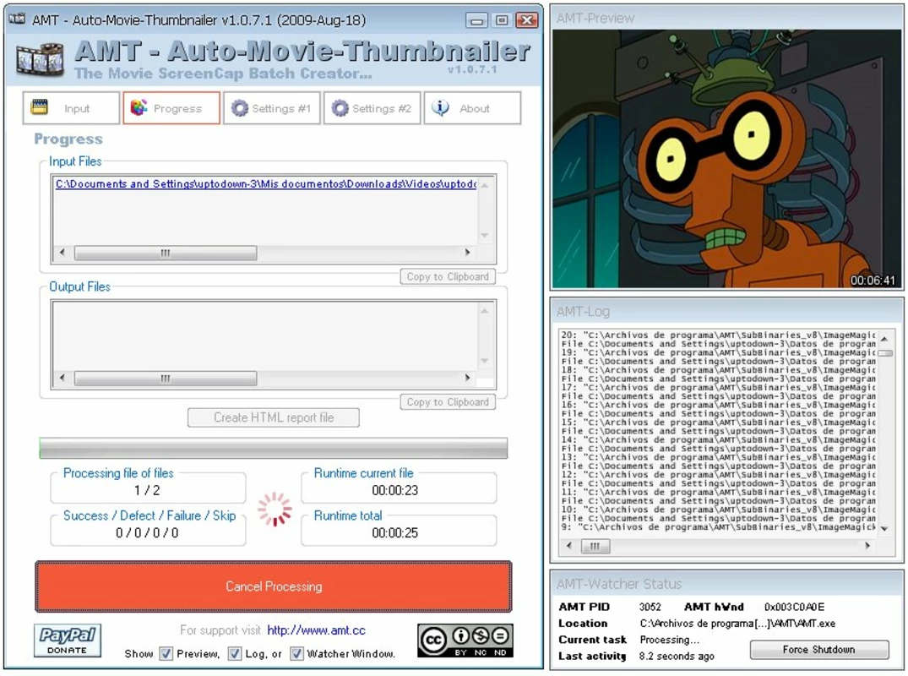Click the AMT-Preview video thumbnail

point(727,159)
